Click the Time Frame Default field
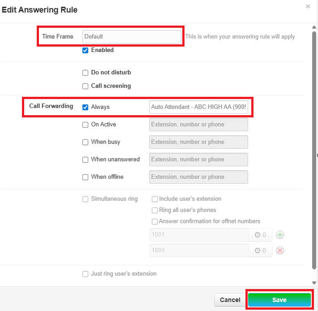Viewport: 318px width, 311px height. pyautogui.click(x=132, y=37)
